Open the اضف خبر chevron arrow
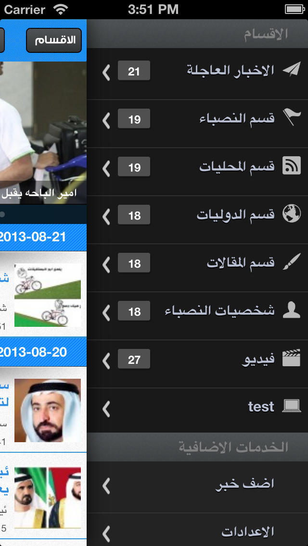Screen dimensions: 308x546 (x=106, y=485)
